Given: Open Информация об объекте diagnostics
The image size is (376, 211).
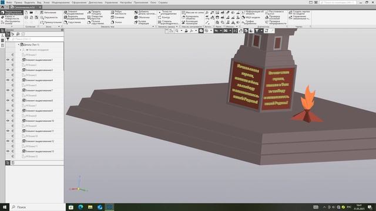Looking at the screenshot, I should pos(252,12).
